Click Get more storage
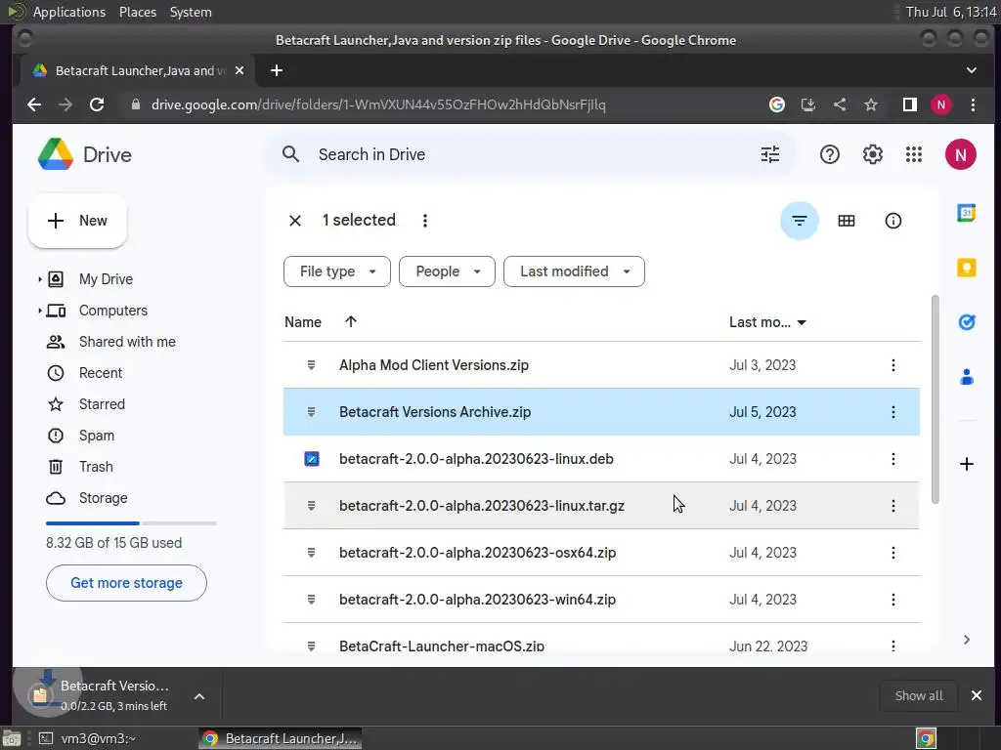Image resolution: width=1001 pixels, height=750 pixels. click(126, 583)
